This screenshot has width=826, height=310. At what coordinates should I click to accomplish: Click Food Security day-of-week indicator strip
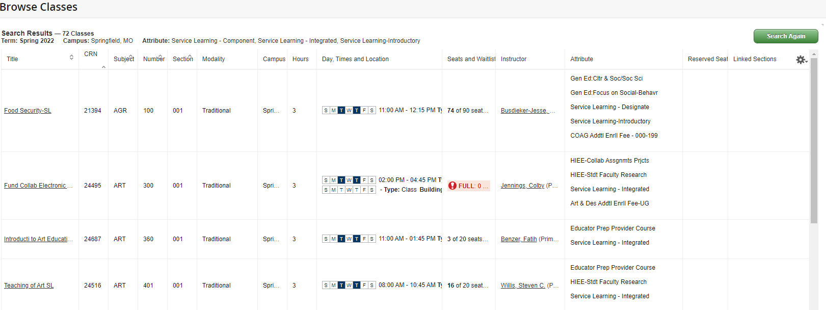tap(349, 111)
